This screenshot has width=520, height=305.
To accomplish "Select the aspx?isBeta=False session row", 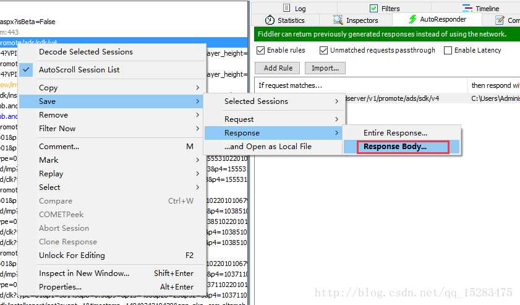I will (x=124, y=22).
